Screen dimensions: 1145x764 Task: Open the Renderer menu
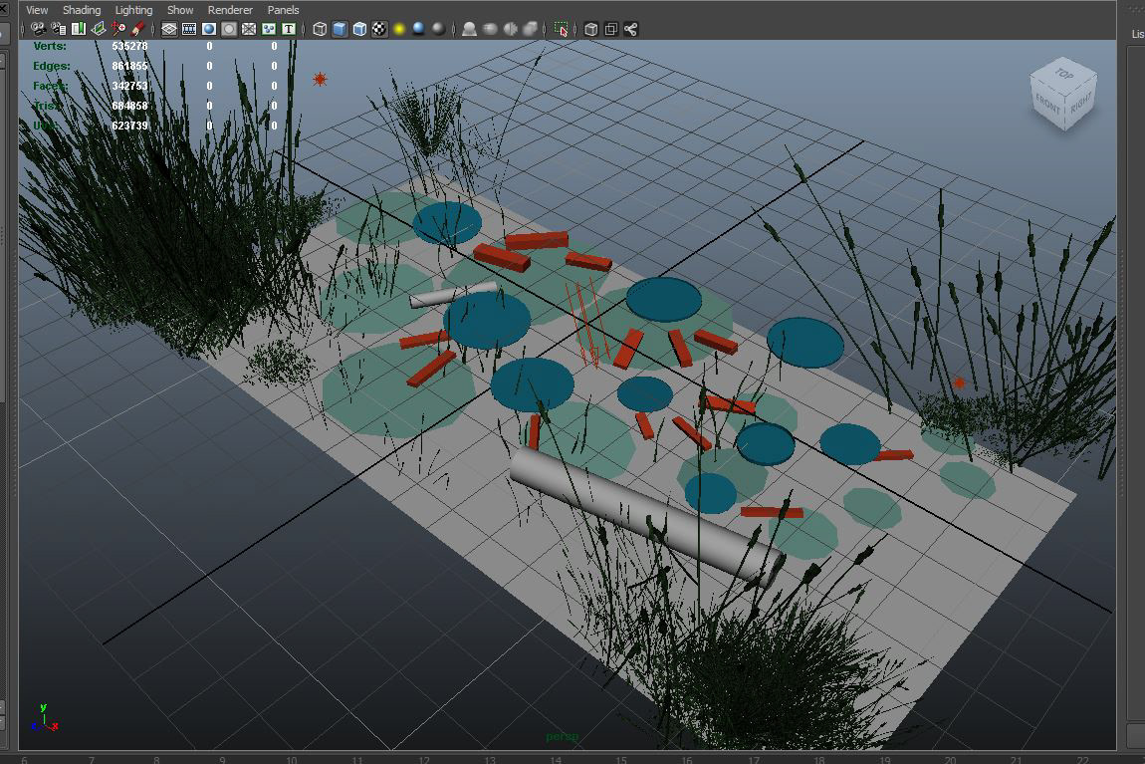coord(230,10)
